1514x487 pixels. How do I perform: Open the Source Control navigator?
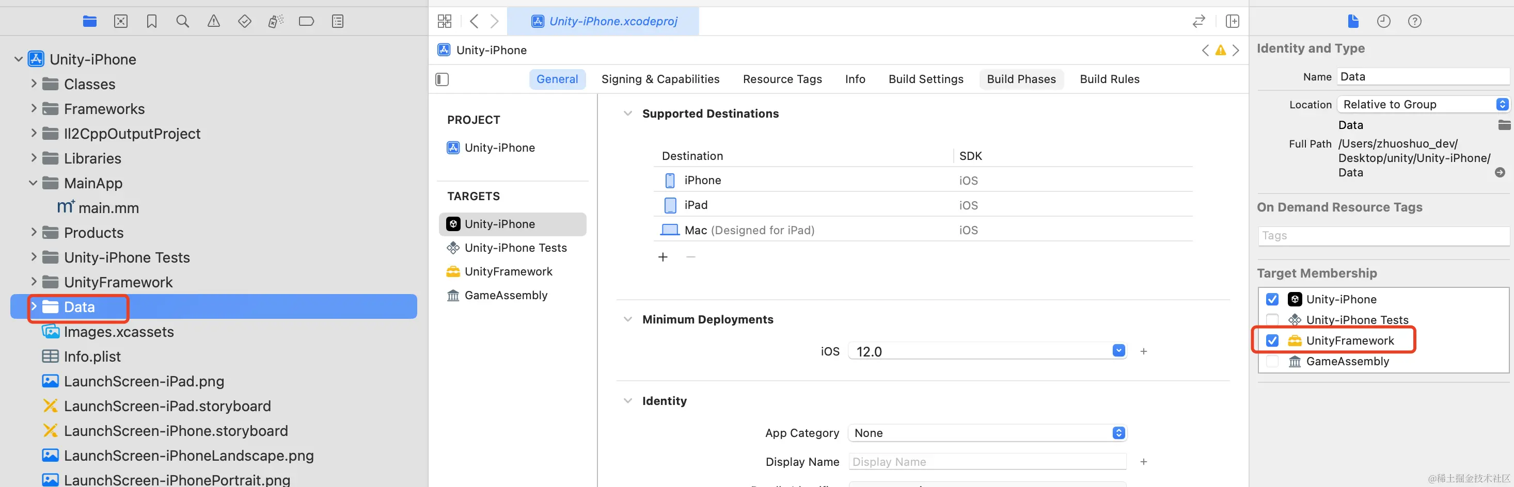point(120,22)
